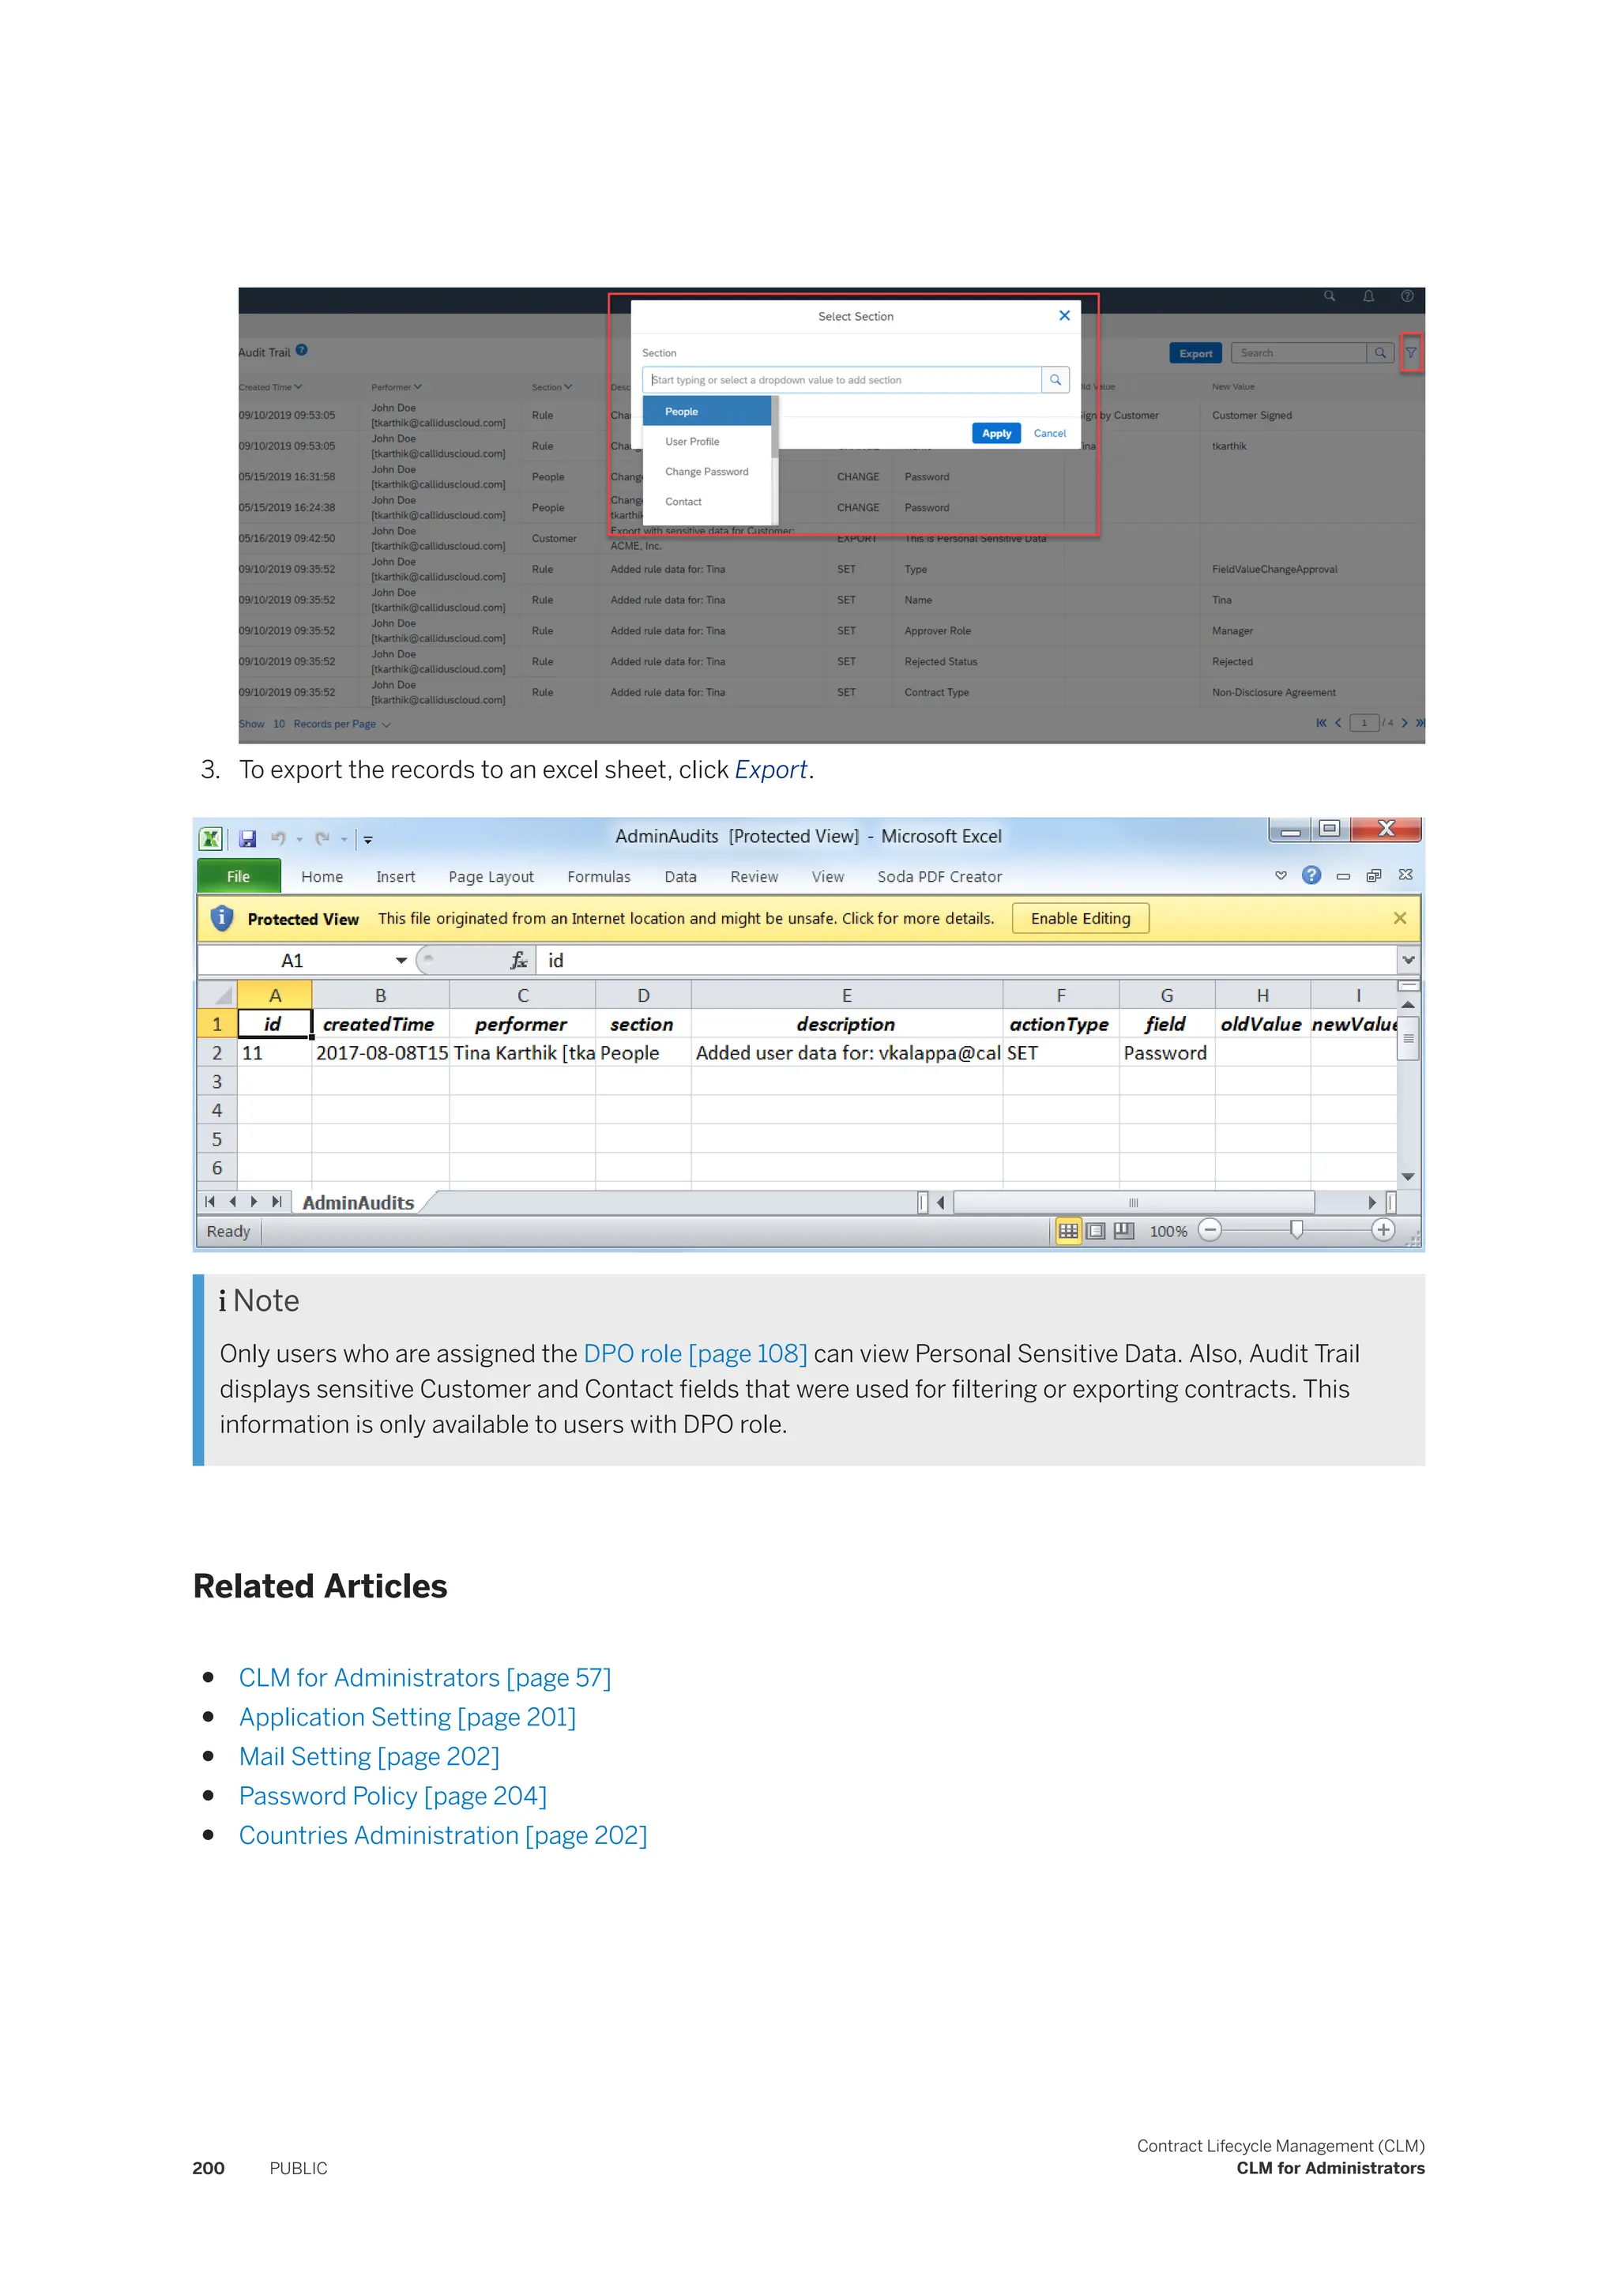Click the search magnifier beside Audit Trail Search
Image resolution: width=1618 pixels, height=2288 pixels.
(x=1380, y=354)
